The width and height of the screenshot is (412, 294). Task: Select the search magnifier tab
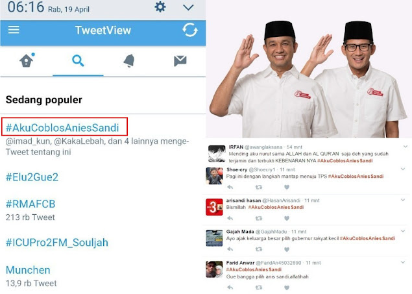pyautogui.click(x=78, y=61)
